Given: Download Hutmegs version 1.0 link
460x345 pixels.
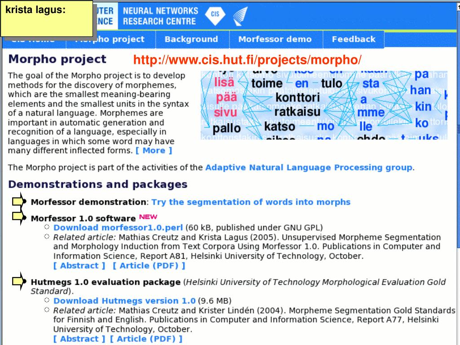Looking at the screenshot, I should click(124, 301).
